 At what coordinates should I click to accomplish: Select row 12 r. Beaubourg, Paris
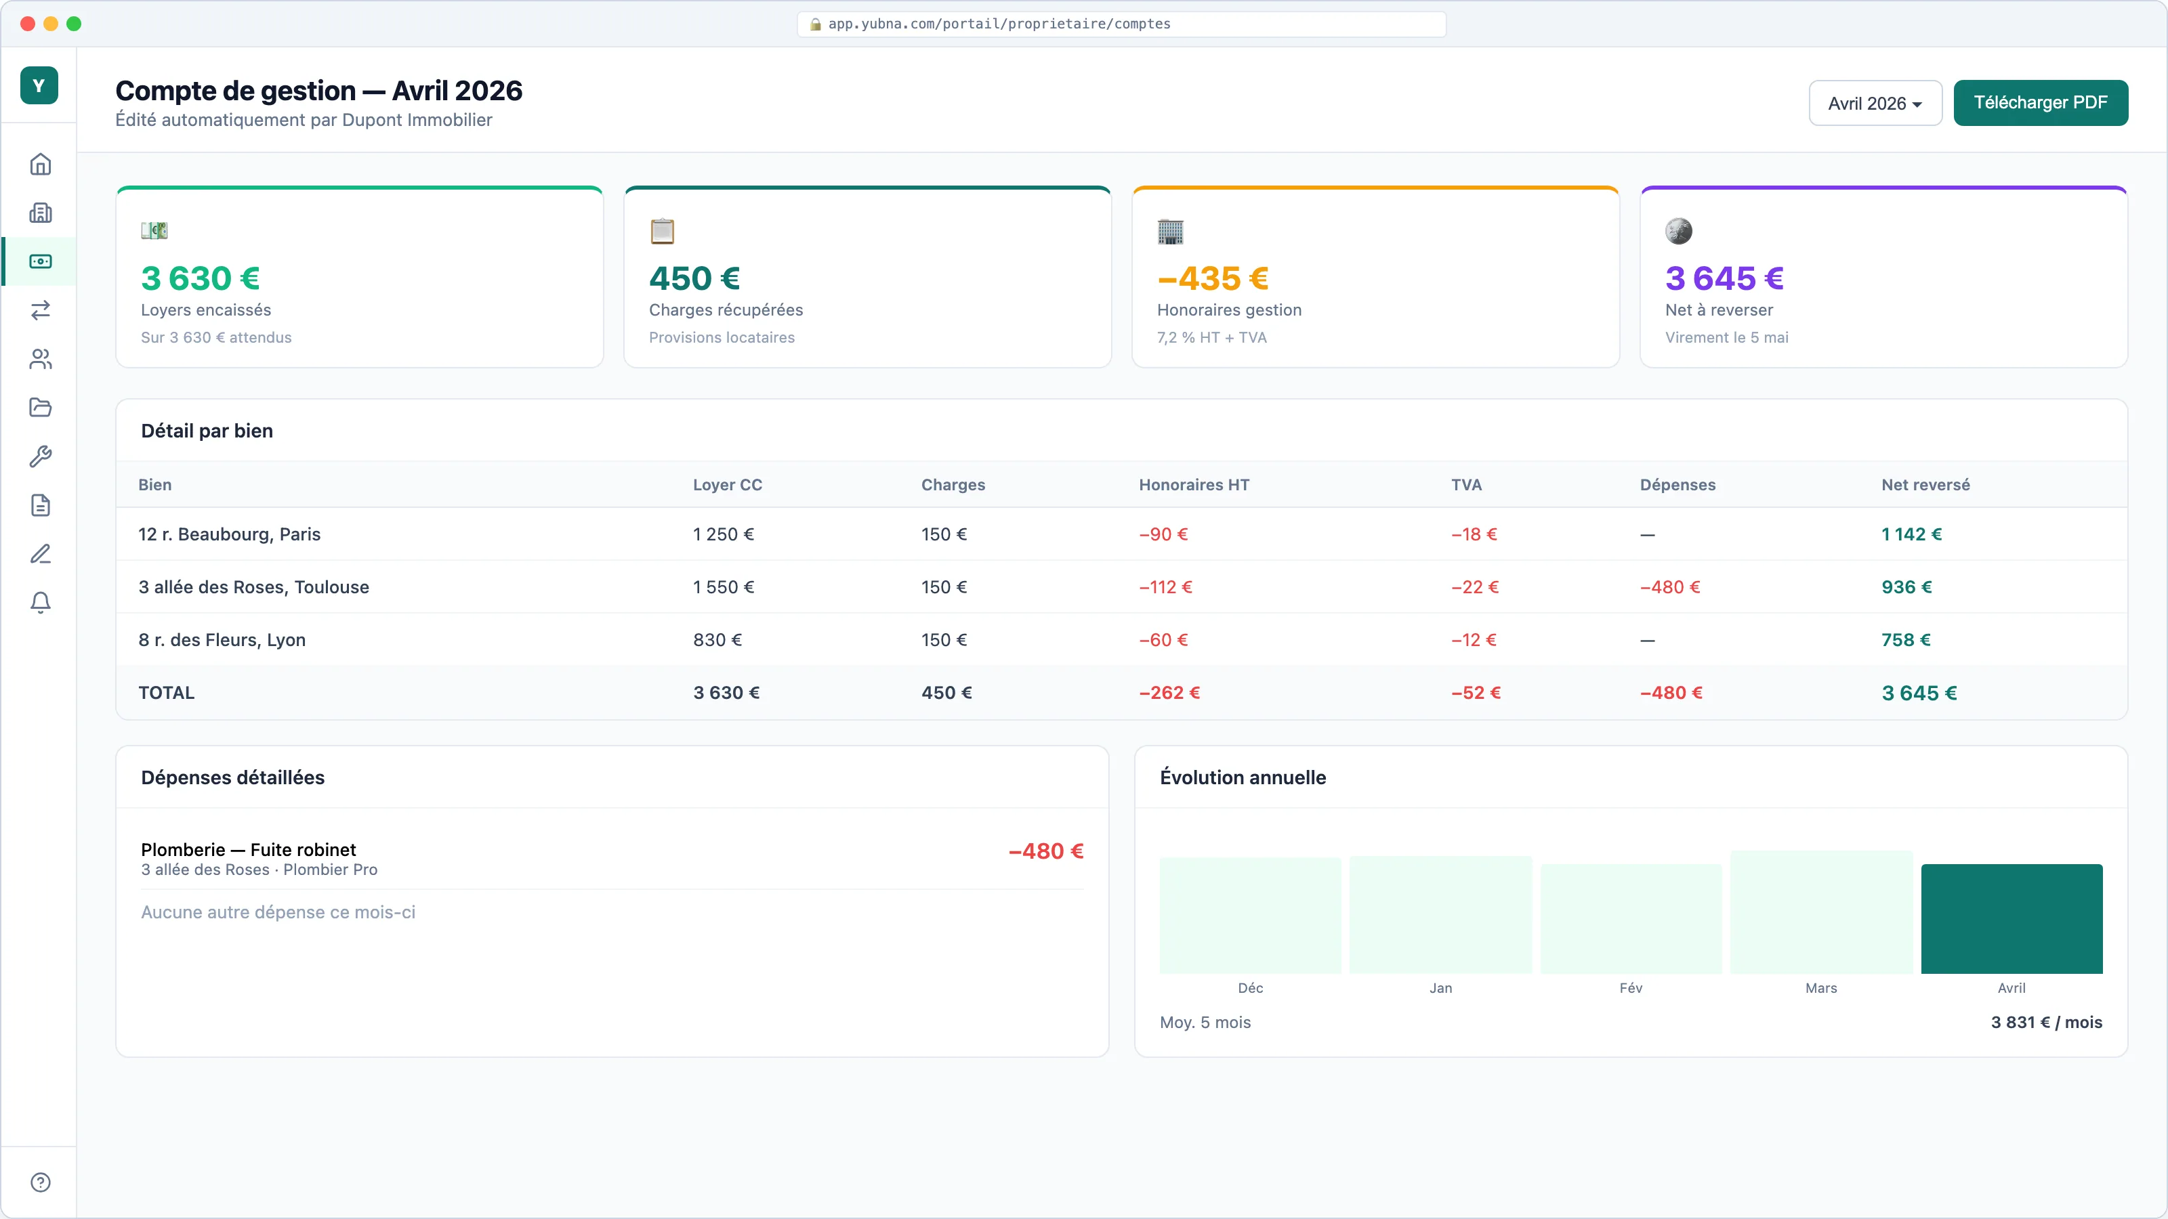pyautogui.click(x=1121, y=534)
